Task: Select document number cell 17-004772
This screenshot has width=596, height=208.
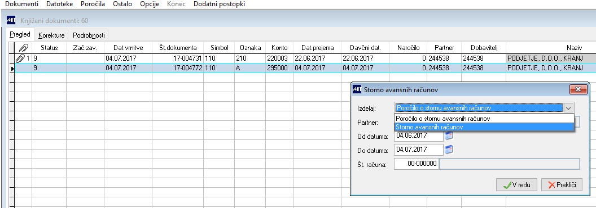Action: (x=178, y=68)
